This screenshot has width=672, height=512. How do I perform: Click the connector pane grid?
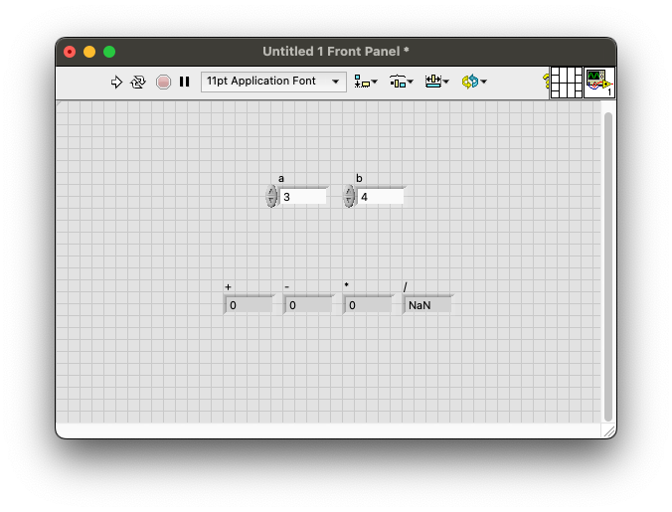click(567, 83)
